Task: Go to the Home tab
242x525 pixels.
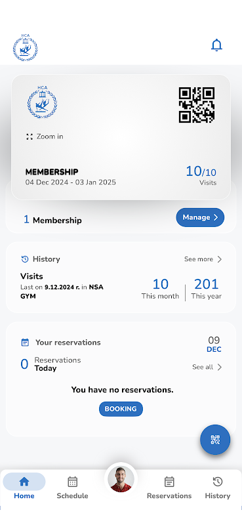Action: [24, 487]
